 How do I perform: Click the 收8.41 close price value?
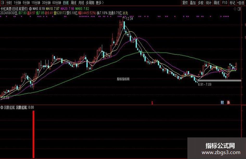tap(49, 13)
